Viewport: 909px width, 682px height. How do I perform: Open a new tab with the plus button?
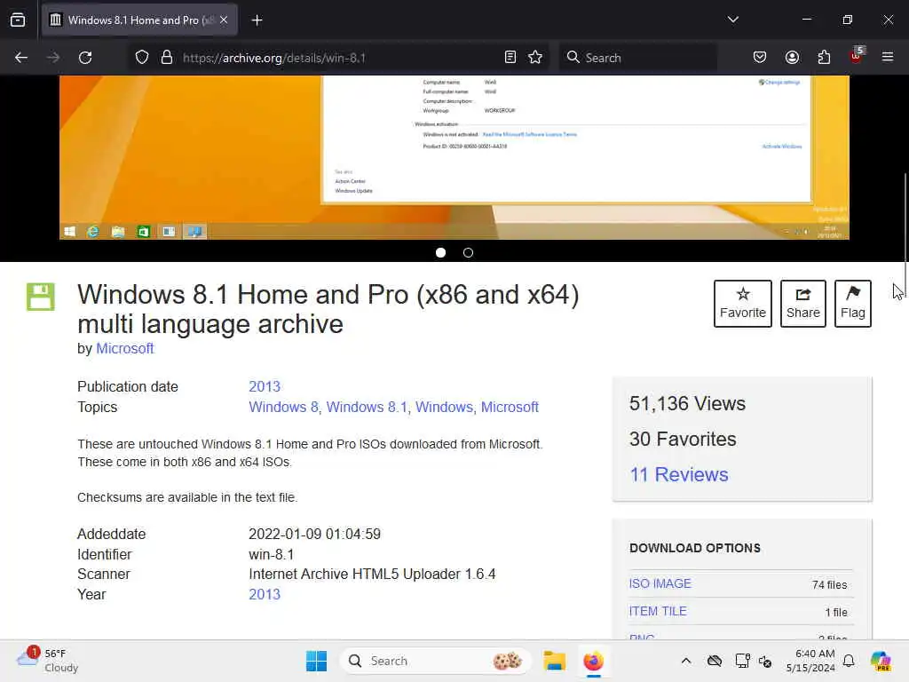click(x=257, y=20)
